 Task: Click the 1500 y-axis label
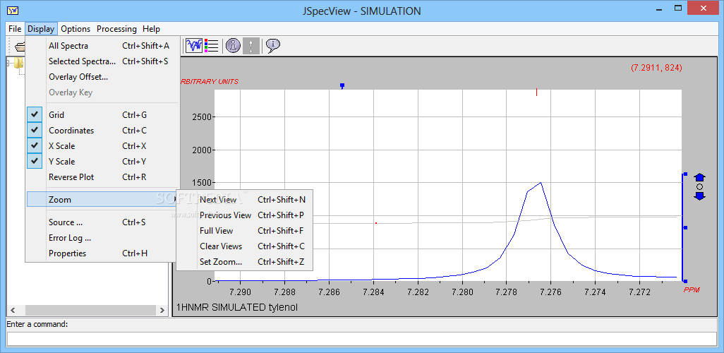201,183
